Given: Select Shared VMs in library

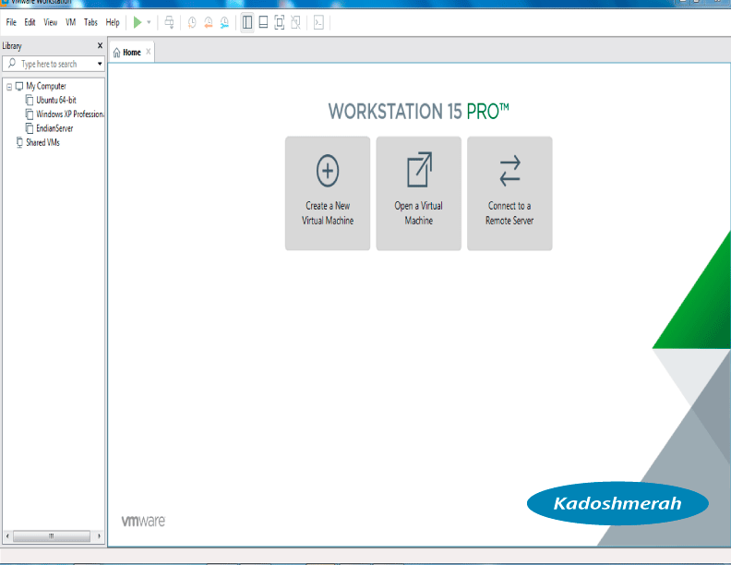Looking at the screenshot, I should point(42,143).
